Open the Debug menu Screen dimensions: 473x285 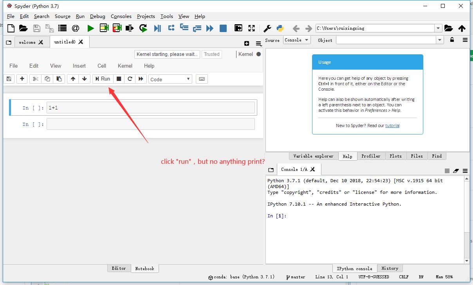pyautogui.click(x=97, y=16)
